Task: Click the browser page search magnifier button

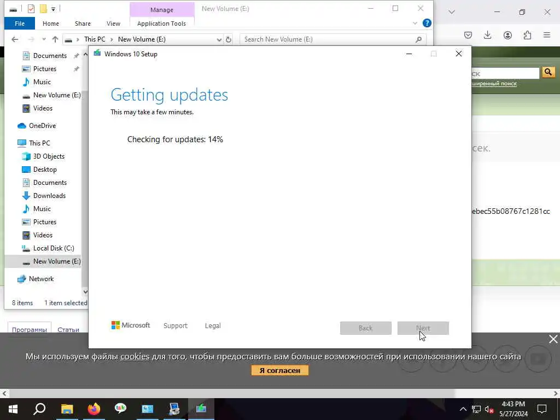Action: click(x=548, y=73)
